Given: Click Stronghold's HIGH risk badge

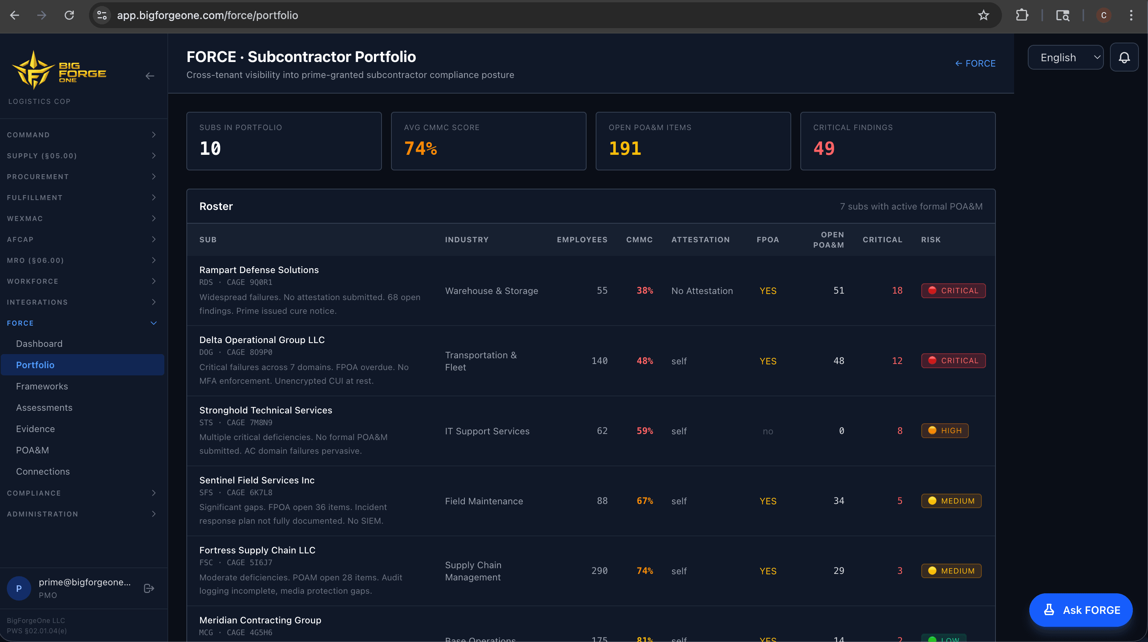Looking at the screenshot, I should tap(945, 431).
